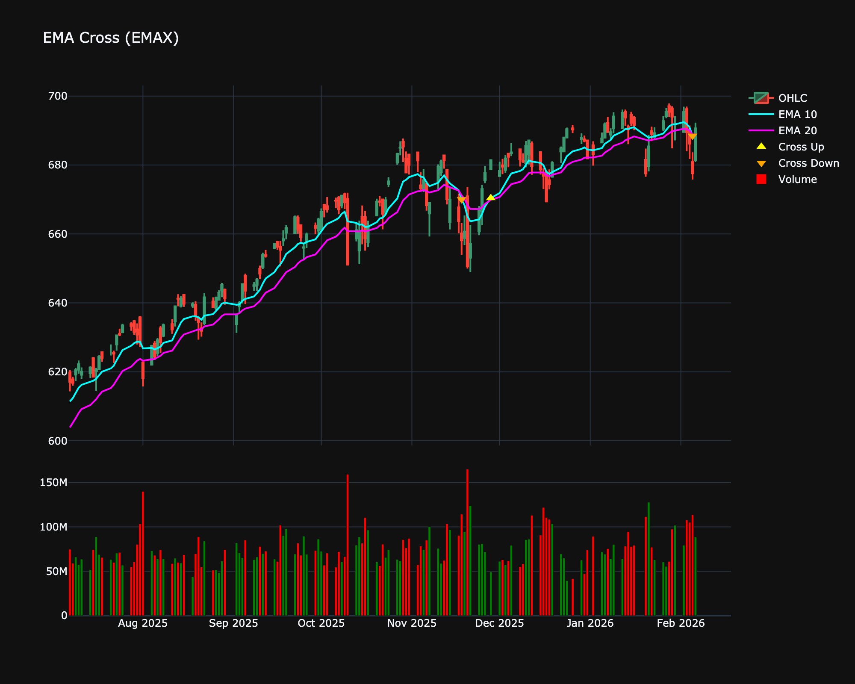Image resolution: width=855 pixels, height=684 pixels.
Task: Click the yellow cross-up marker in early December
Action: [x=491, y=198]
